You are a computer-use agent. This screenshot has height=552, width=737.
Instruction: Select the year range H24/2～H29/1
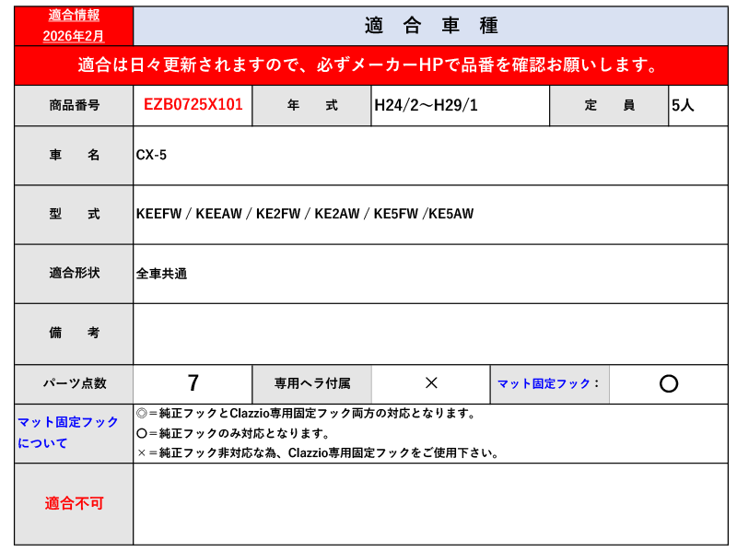tap(426, 105)
